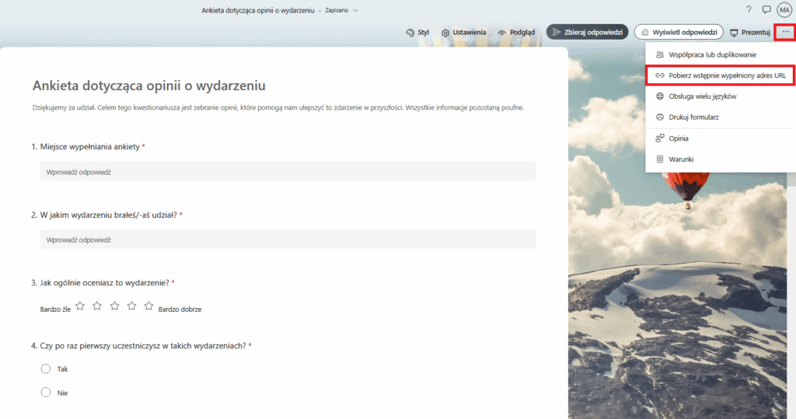Click the form title Ankieta dotycząca opinii o wydarzeniu
The width and height of the screenshot is (796, 419).
click(x=148, y=86)
